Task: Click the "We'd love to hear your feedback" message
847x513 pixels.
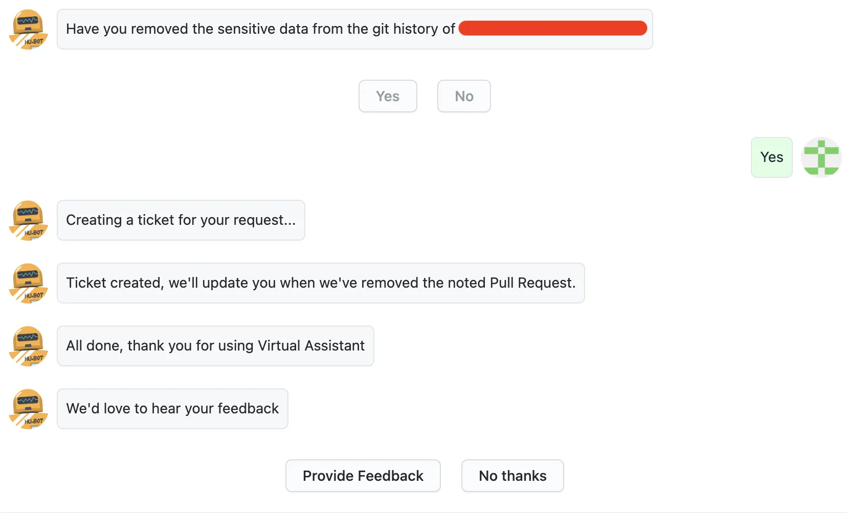Action: click(x=172, y=409)
